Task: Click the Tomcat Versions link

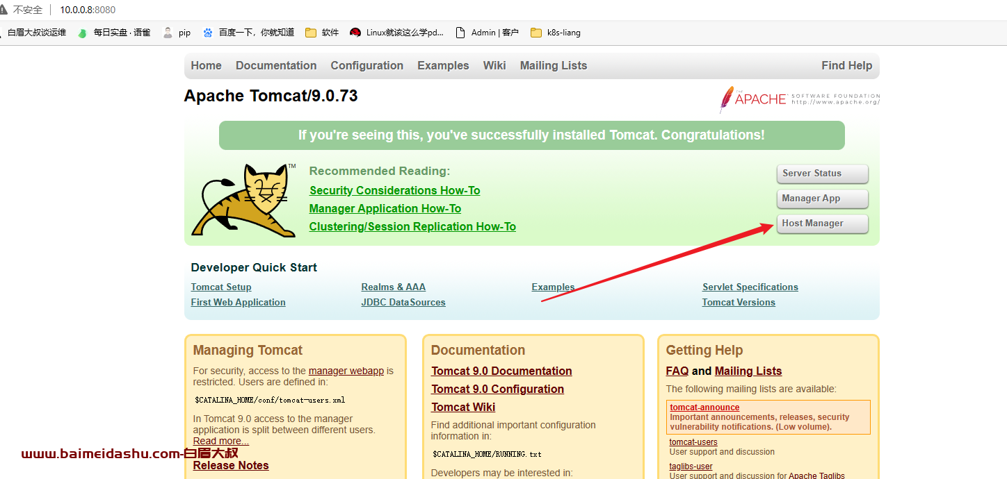Action: (739, 303)
